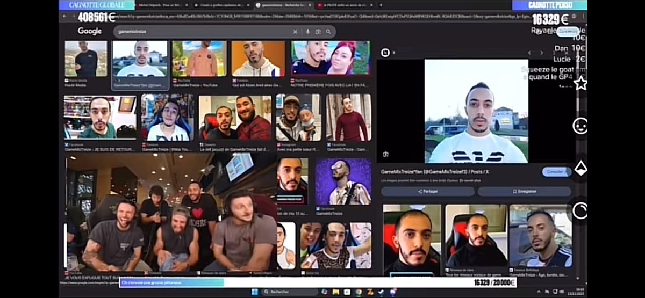The width and height of the screenshot is (645, 298).
Task: Switch to the gamemixtreize Google search tab
Action: [282, 5]
